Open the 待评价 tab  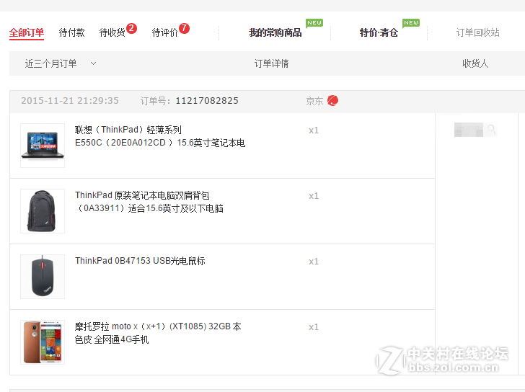[x=164, y=32]
